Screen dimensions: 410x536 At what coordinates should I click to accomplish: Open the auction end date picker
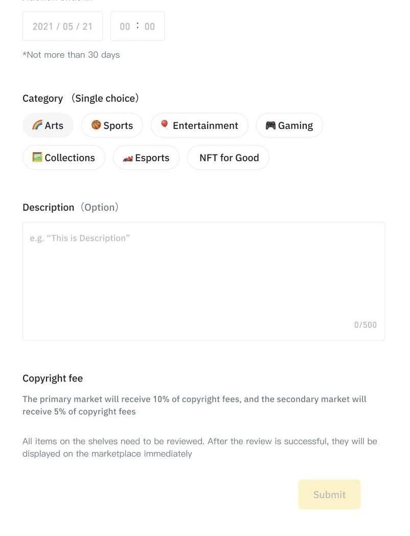pyautogui.click(x=62, y=26)
